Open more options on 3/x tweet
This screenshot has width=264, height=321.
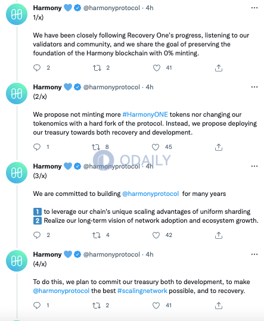pyautogui.click(x=254, y=166)
